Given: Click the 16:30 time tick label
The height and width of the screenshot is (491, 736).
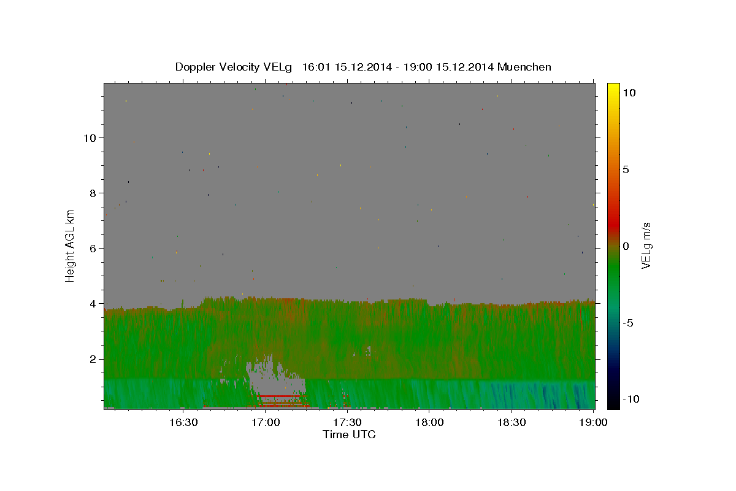Looking at the screenshot, I should [x=183, y=422].
